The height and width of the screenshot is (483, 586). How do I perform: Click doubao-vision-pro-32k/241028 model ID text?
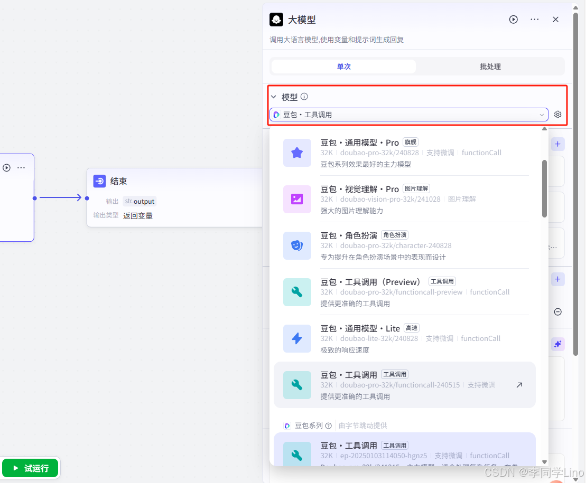coord(390,199)
